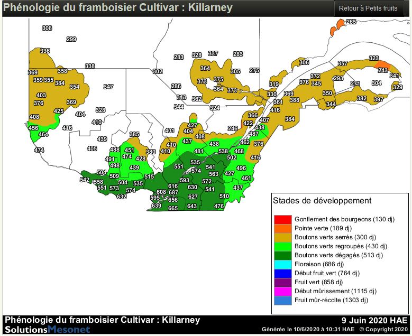The height and width of the screenshot is (336, 412).
Task: Select the station labeled 243
Action: click(x=383, y=70)
